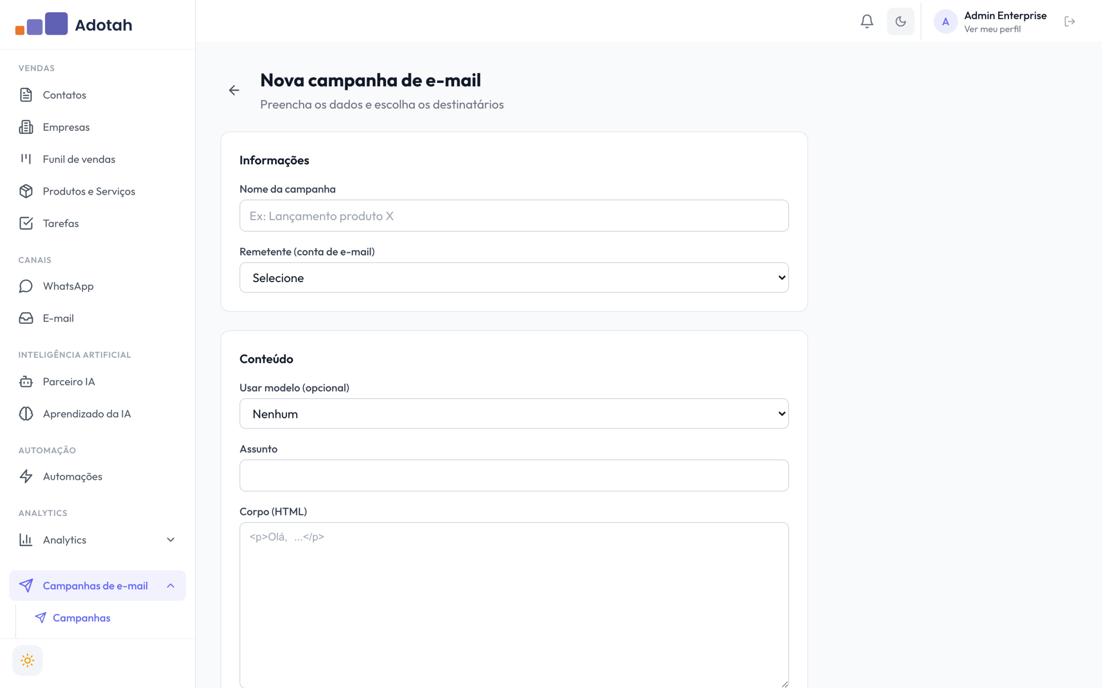The width and height of the screenshot is (1102, 688).
Task: Expand the Analytics menu chevron
Action: pos(171,540)
